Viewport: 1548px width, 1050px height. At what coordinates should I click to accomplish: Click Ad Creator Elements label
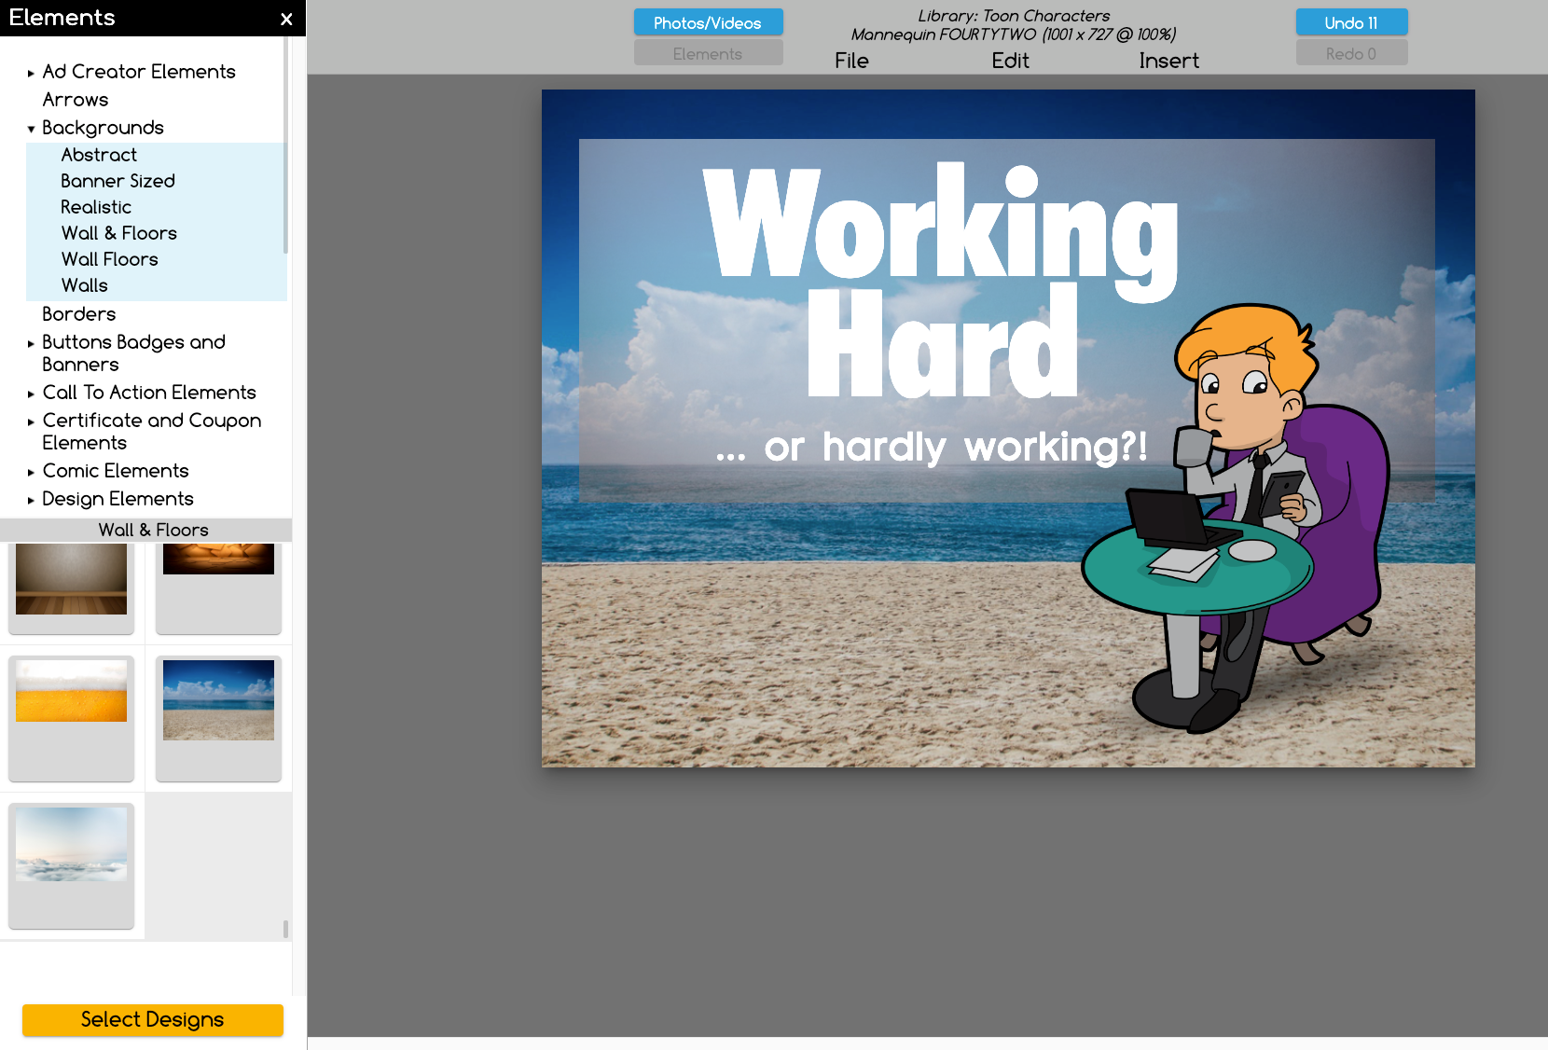tap(139, 72)
